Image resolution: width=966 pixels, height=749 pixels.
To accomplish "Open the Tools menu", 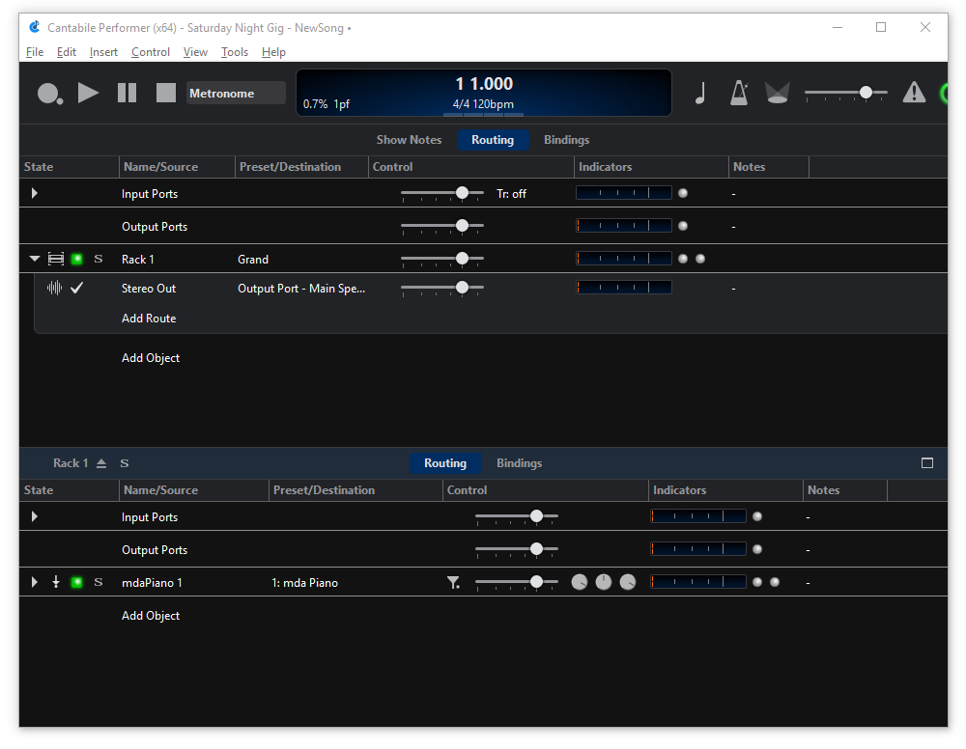I will [x=235, y=52].
